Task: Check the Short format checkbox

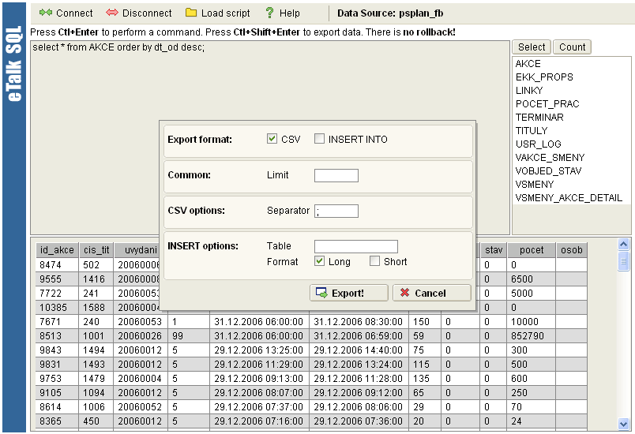Action: coord(375,261)
